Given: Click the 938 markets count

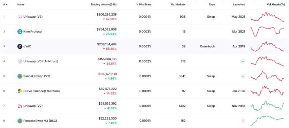Looking at the screenshot, I should click(x=183, y=17).
